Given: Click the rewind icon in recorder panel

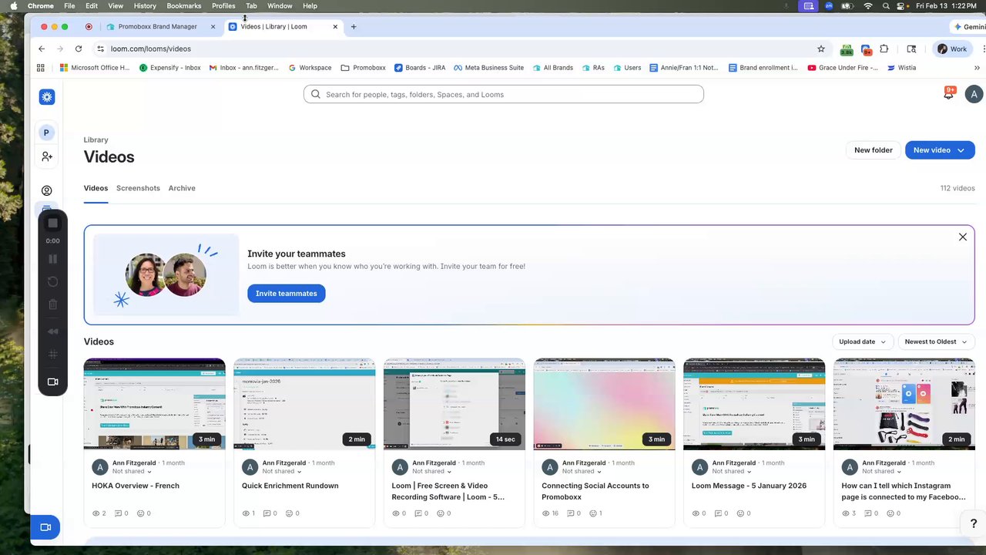Looking at the screenshot, I should pyautogui.click(x=53, y=331).
